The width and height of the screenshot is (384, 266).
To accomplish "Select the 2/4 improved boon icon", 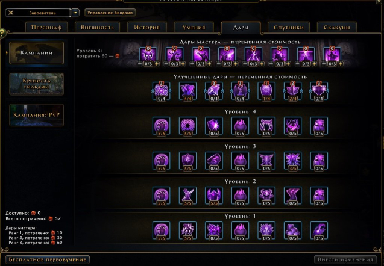I will (x=292, y=91).
